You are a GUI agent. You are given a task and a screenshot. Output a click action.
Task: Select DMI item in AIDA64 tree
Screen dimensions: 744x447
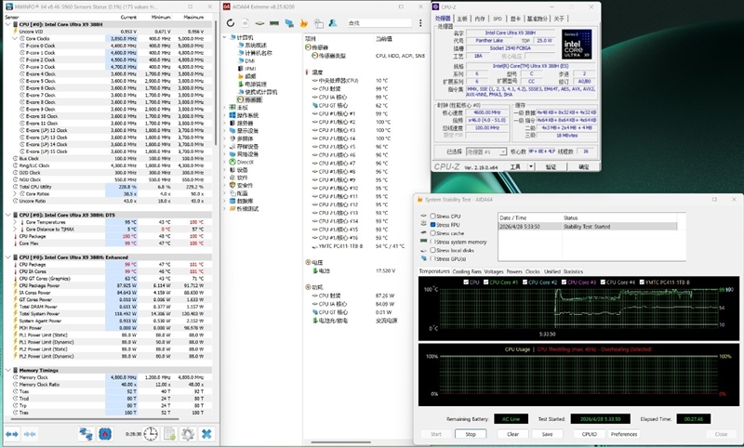(246, 60)
